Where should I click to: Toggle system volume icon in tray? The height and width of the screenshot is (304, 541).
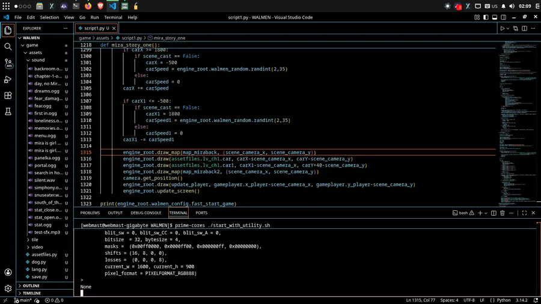pos(512,6)
